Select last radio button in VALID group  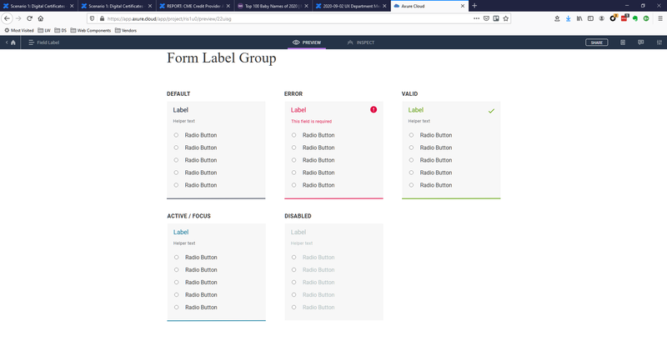pyautogui.click(x=411, y=185)
